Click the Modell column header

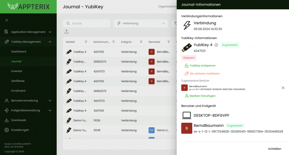pos(70,42)
